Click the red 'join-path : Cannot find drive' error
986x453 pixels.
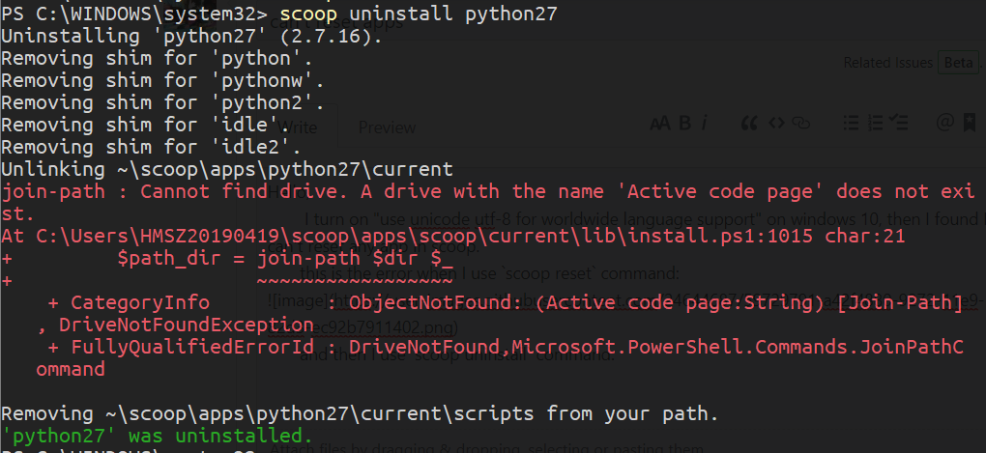pos(488,202)
